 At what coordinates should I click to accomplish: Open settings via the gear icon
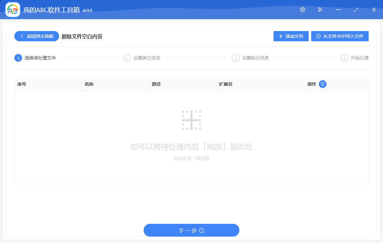pos(302,10)
